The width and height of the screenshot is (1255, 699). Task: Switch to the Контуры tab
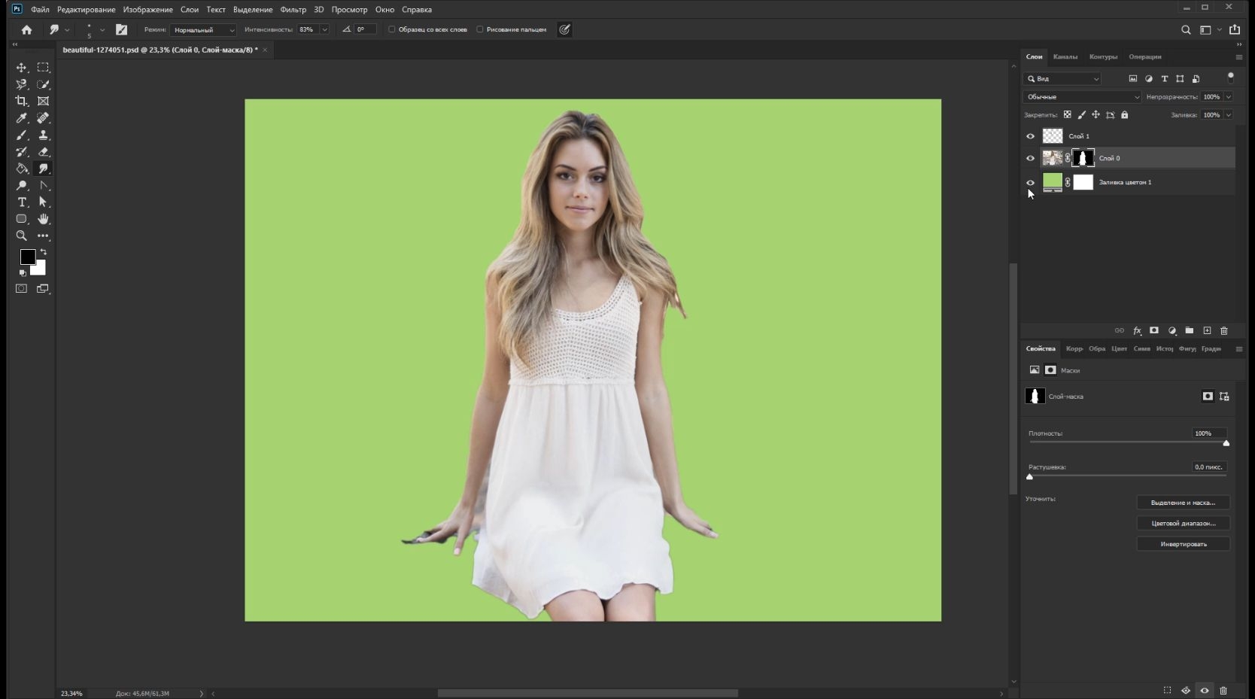[1103, 57]
